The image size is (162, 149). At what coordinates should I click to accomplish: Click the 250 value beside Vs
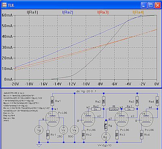coord(60,136)
